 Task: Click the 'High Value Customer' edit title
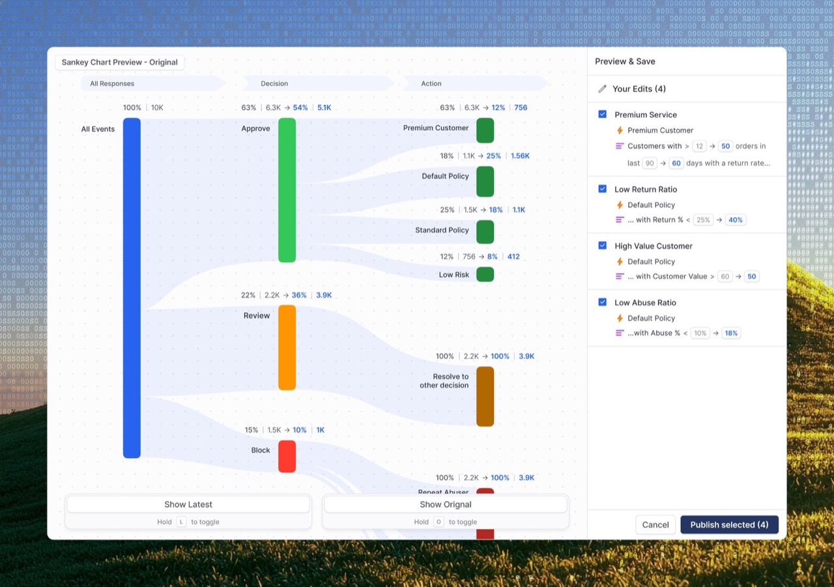tap(654, 246)
